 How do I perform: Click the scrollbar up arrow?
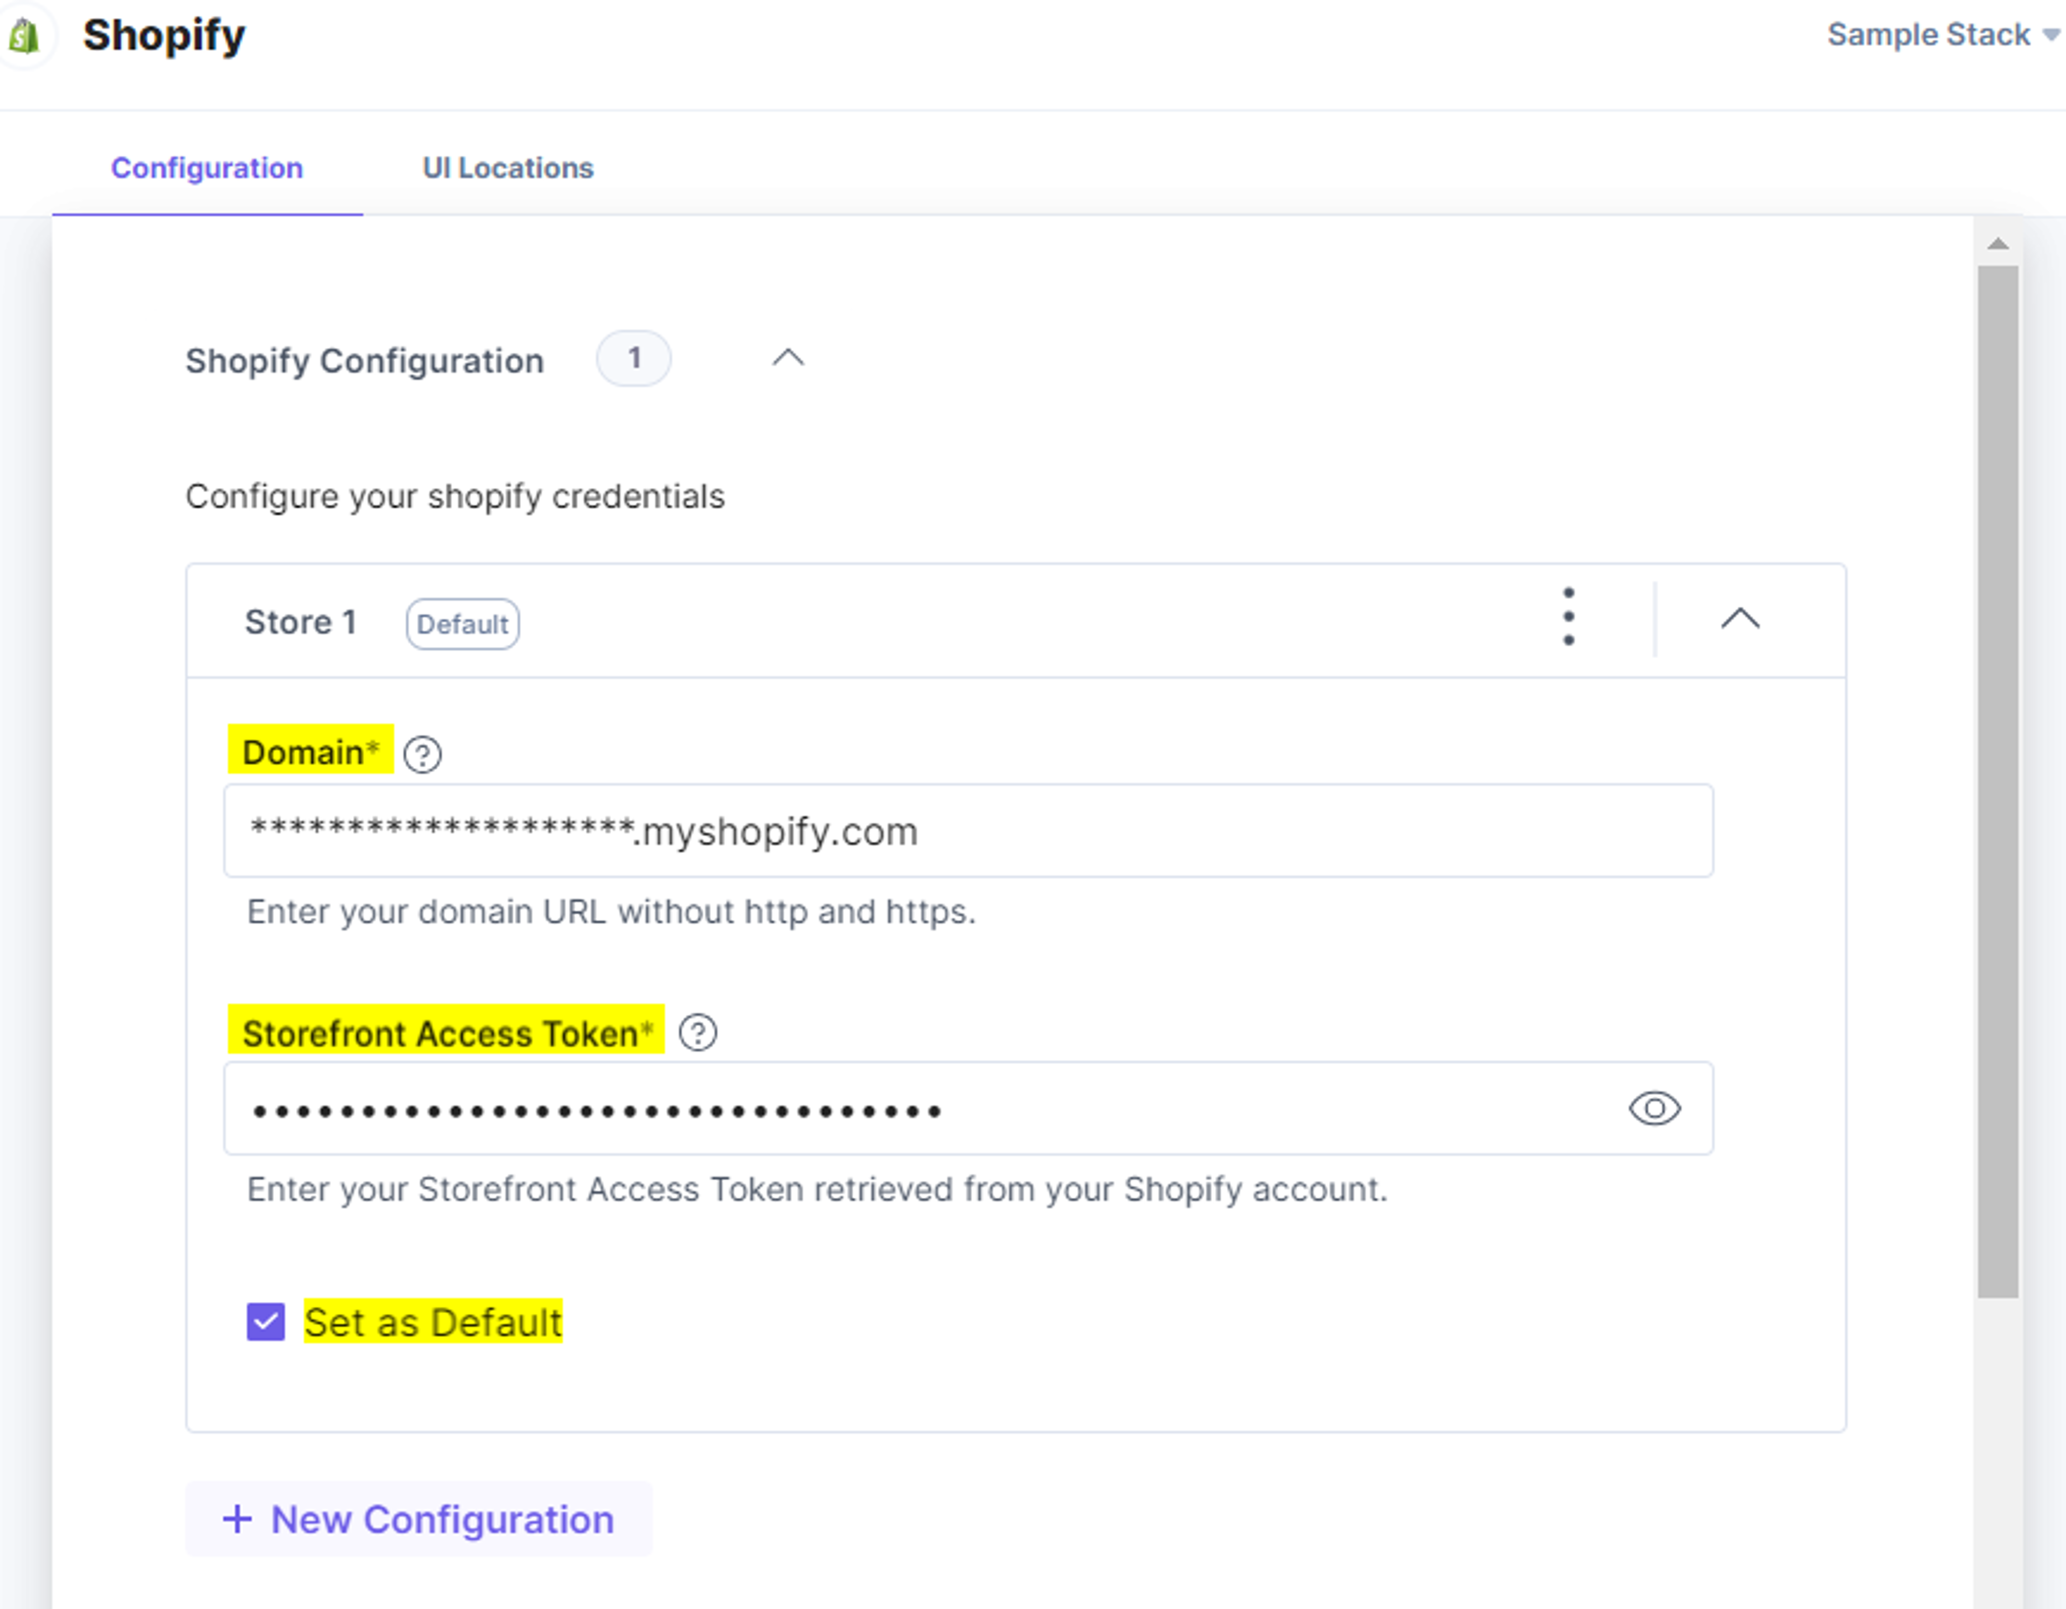click(1998, 244)
